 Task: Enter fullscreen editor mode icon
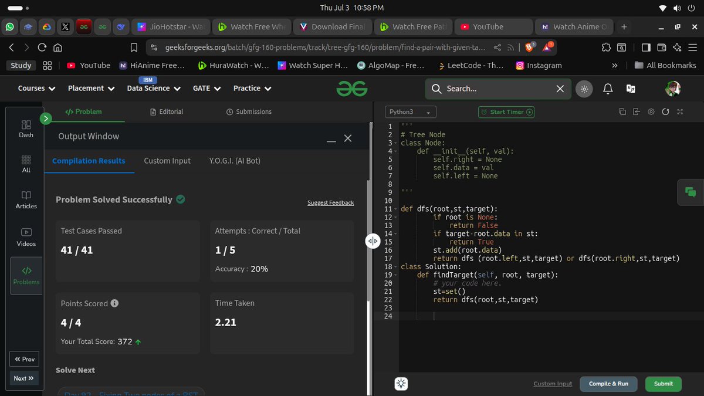[680, 111]
